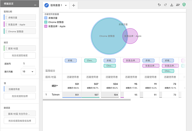Click the first column 桌機 segment chip

pos(71,61)
